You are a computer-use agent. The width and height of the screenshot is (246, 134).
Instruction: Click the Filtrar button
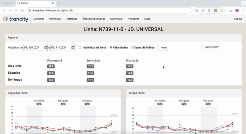(164, 48)
